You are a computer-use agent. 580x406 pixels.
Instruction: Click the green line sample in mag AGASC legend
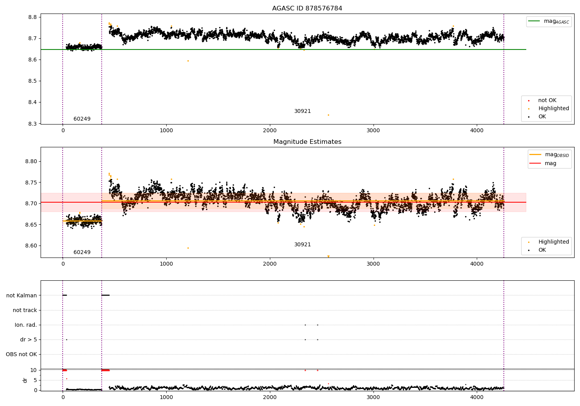point(534,21)
